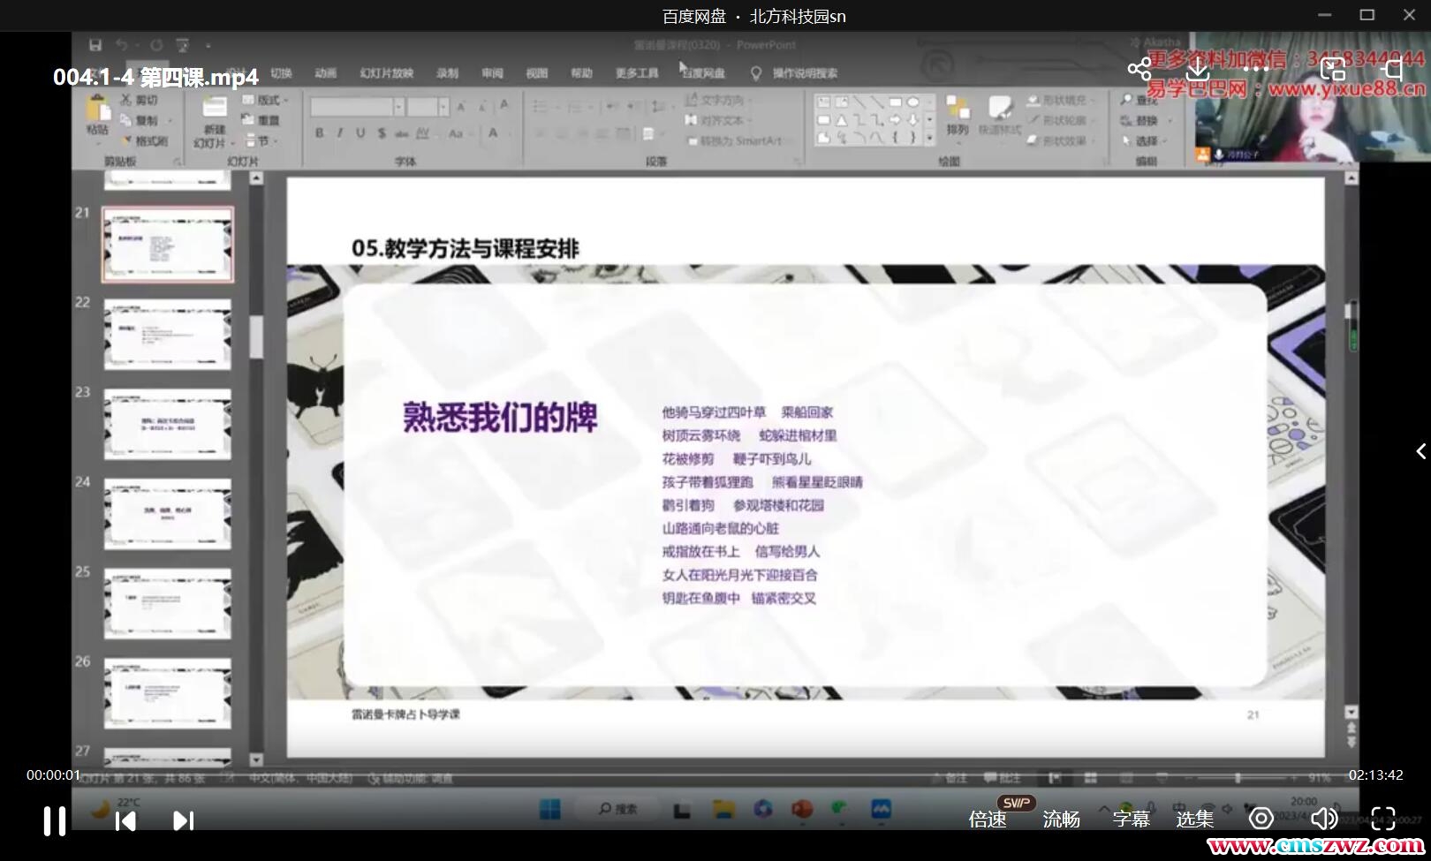This screenshot has height=861, width=1431.
Task: Mute audio with the speaker icon
Action: [x=1322, y=819]
